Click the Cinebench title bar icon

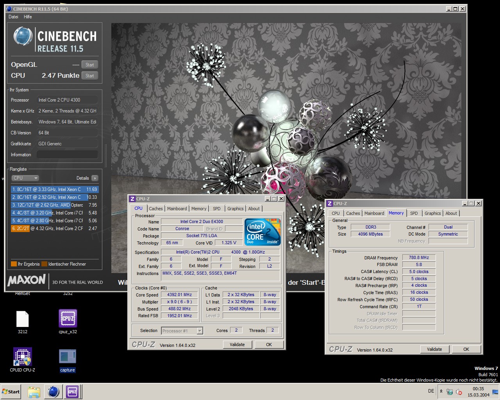coord(9,9)
